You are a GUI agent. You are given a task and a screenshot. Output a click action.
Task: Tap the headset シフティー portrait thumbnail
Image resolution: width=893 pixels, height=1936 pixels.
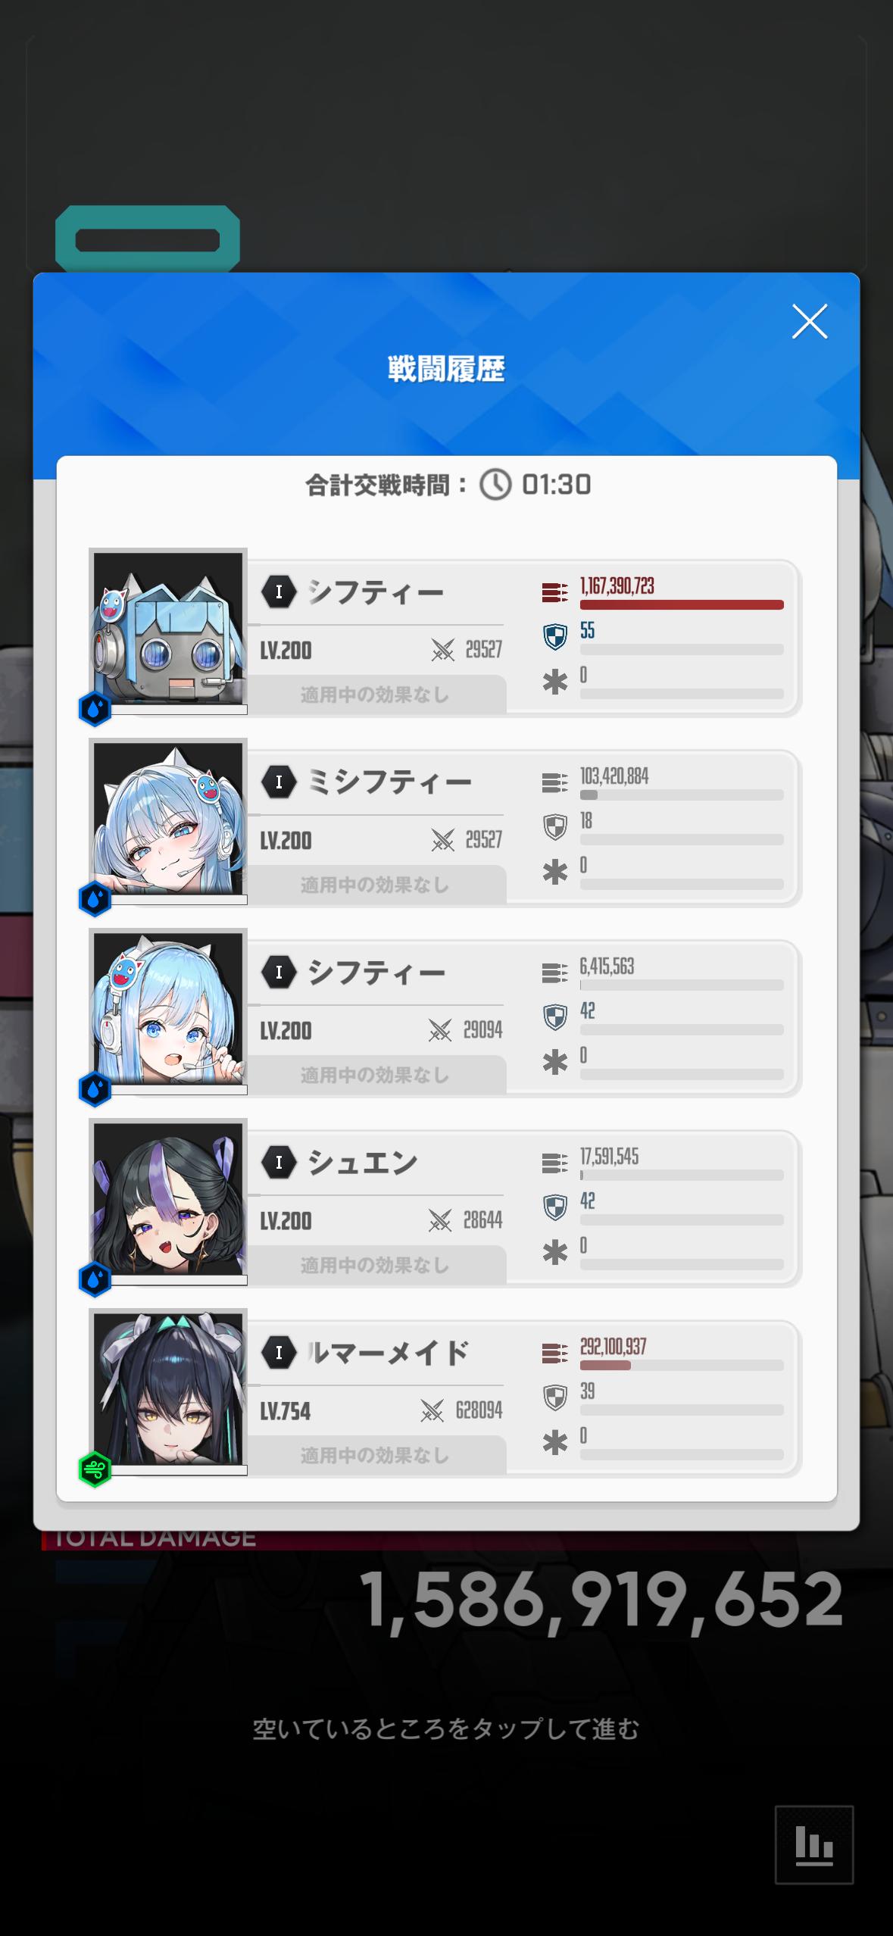coord(167,1010)
